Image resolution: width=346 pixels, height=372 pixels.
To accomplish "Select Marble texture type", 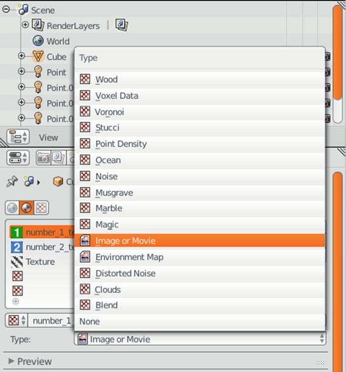I will pos(200,208).
